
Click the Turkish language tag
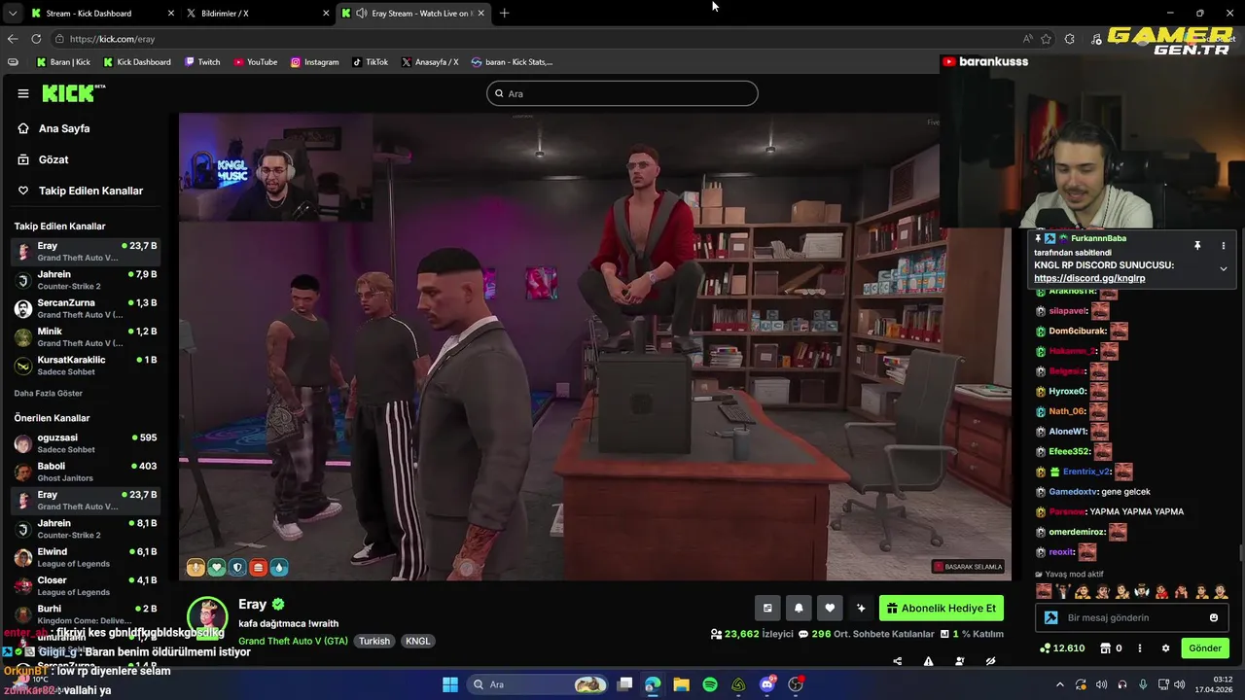[374, 641]
